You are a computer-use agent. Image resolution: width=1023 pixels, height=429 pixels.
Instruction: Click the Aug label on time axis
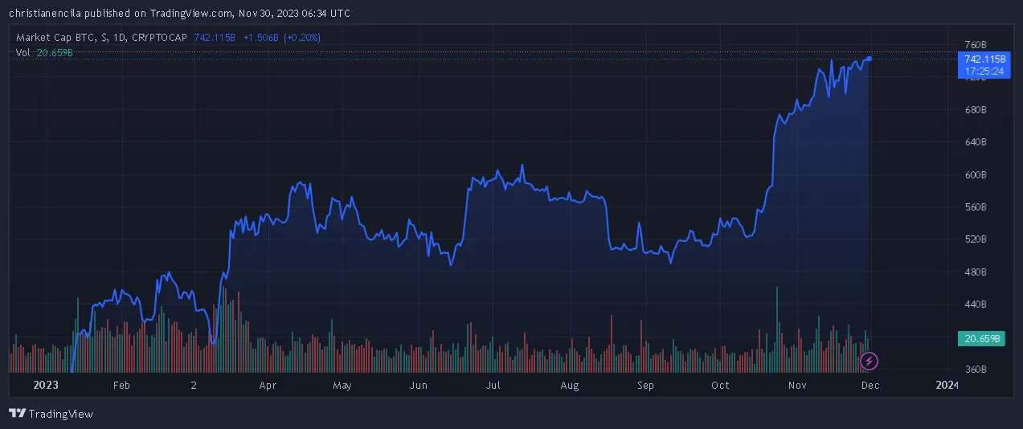569,386
